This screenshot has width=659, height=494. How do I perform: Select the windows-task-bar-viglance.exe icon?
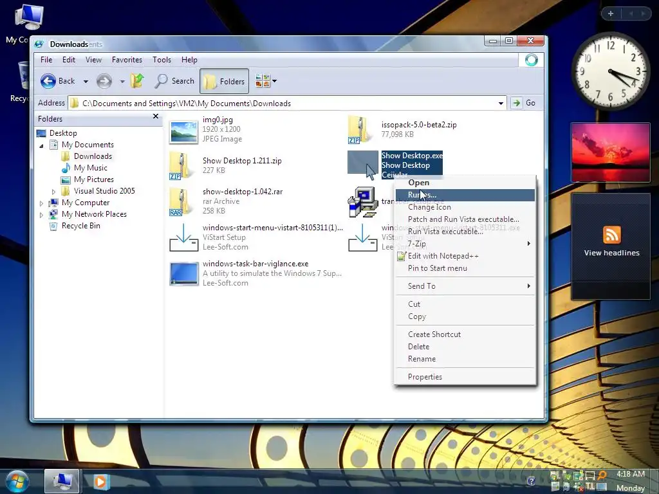[183, 273]
